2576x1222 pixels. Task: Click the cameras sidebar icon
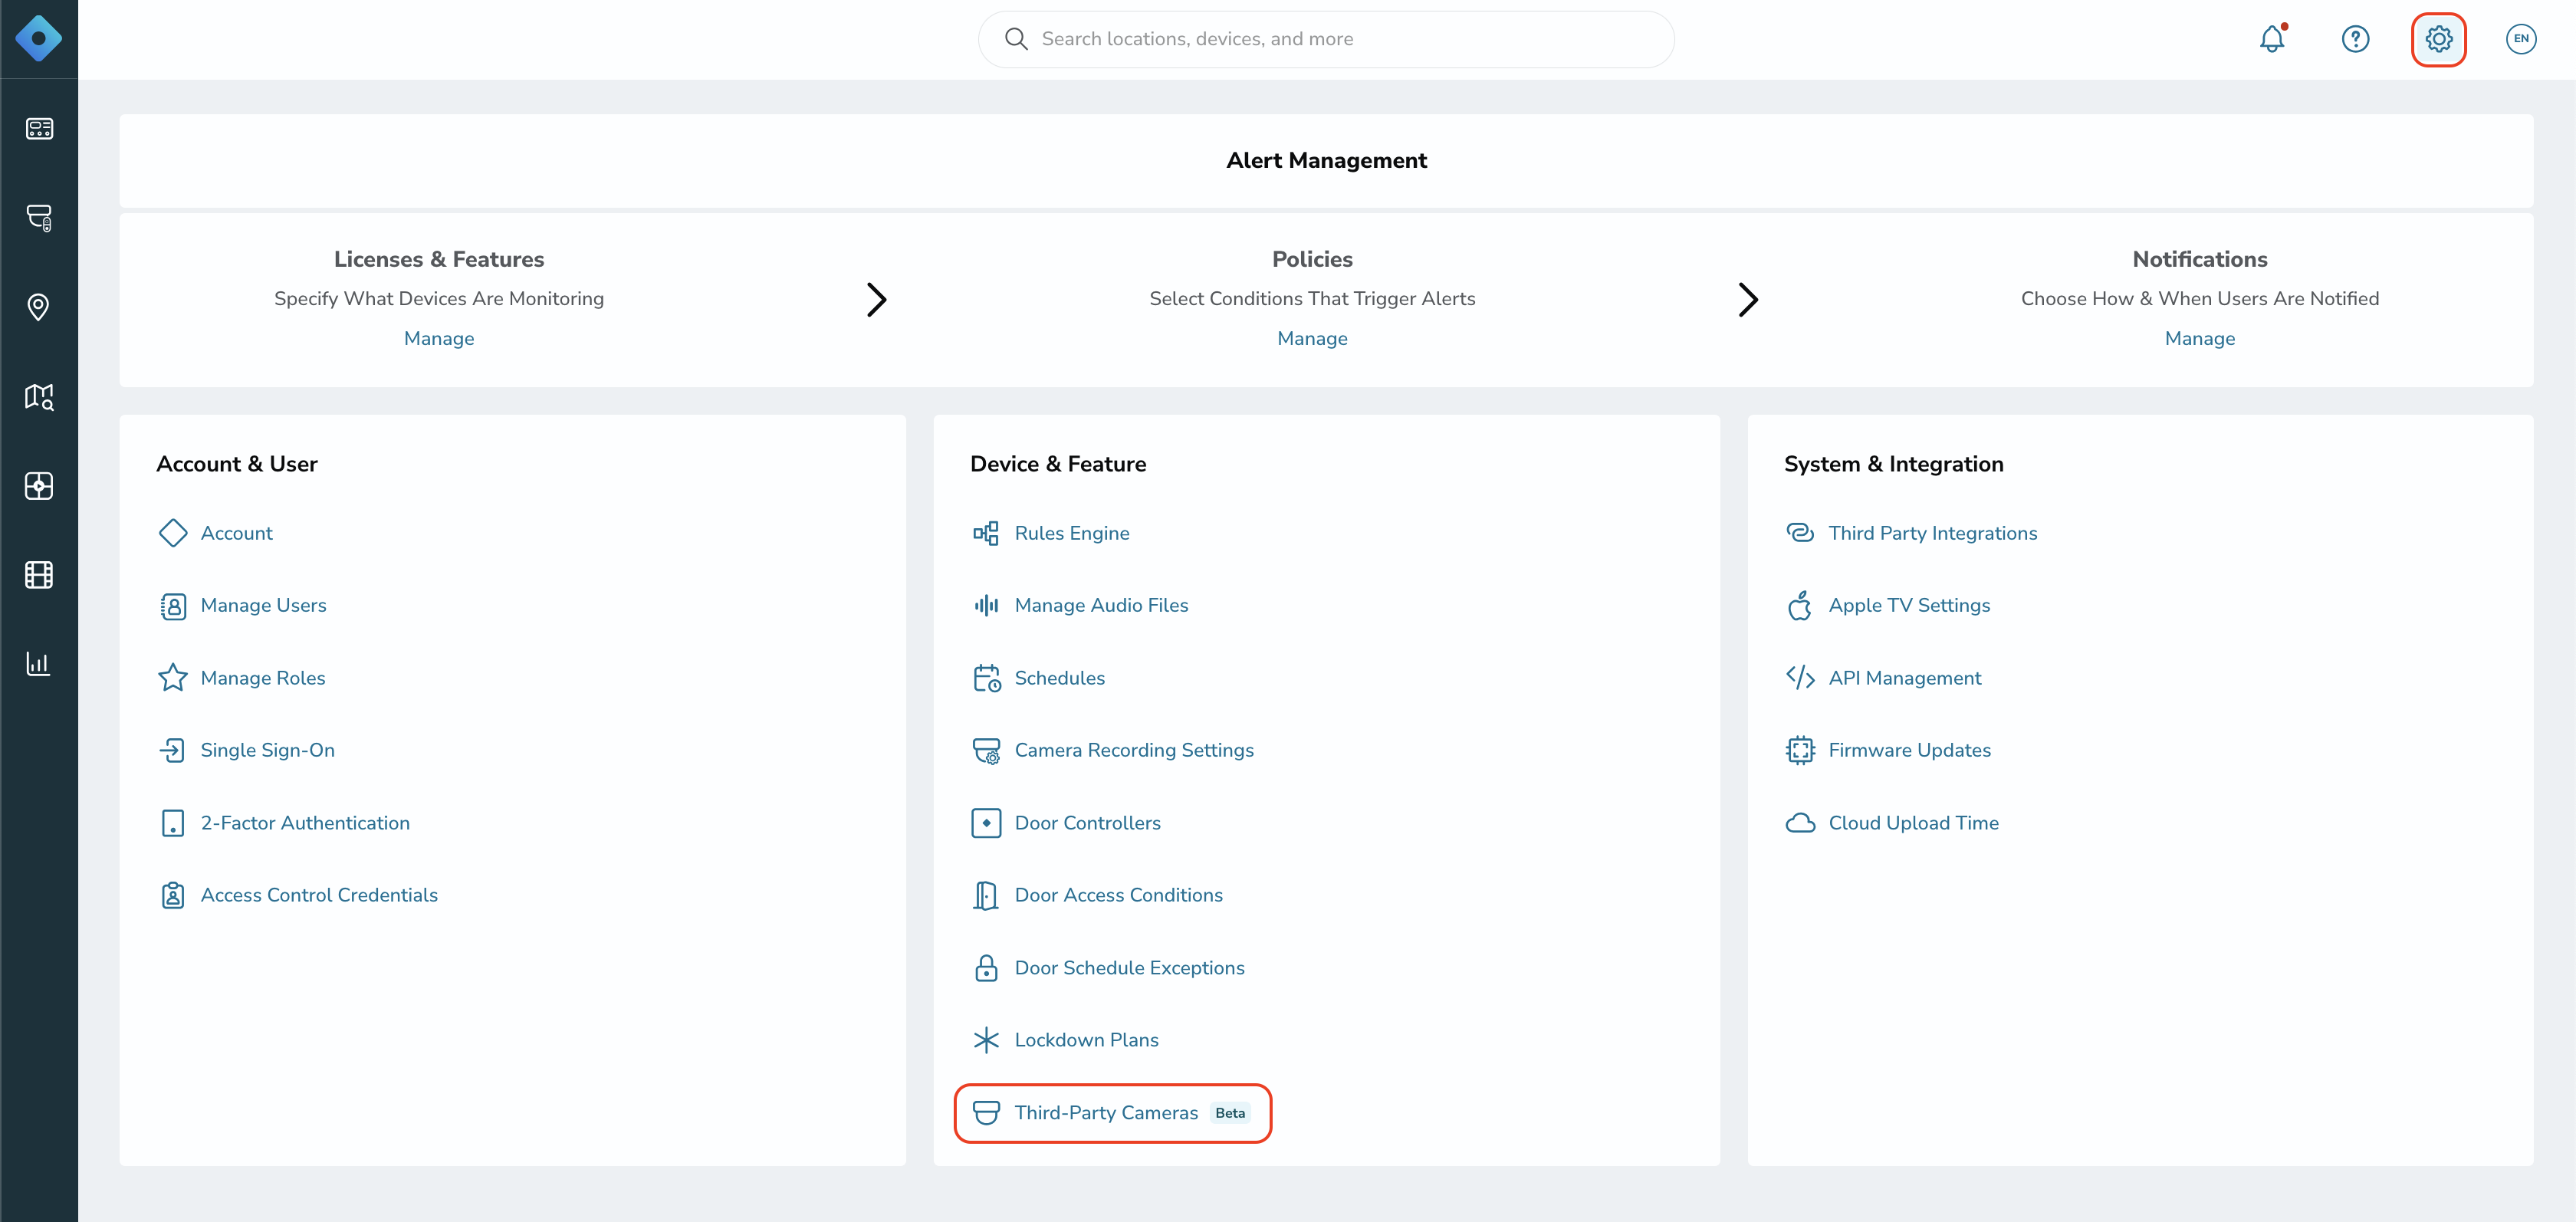[x=38, y=218]
